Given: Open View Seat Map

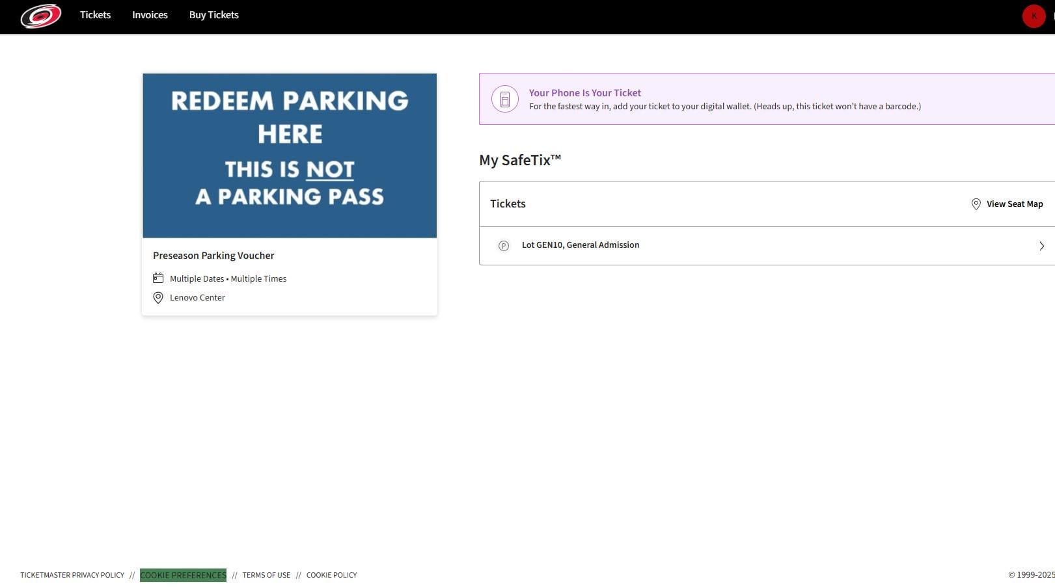Looking at the screenshot, I should point(1014,204).
